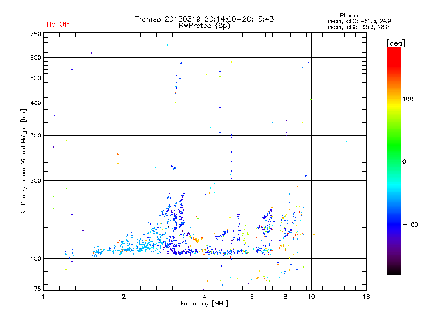The height and width of the screenshot is (323, 431).
Task: Click the x-axis tick label '16'
Action: (x=366, y=297)
